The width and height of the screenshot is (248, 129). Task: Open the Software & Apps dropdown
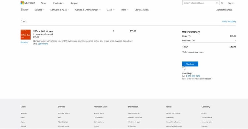60,10
